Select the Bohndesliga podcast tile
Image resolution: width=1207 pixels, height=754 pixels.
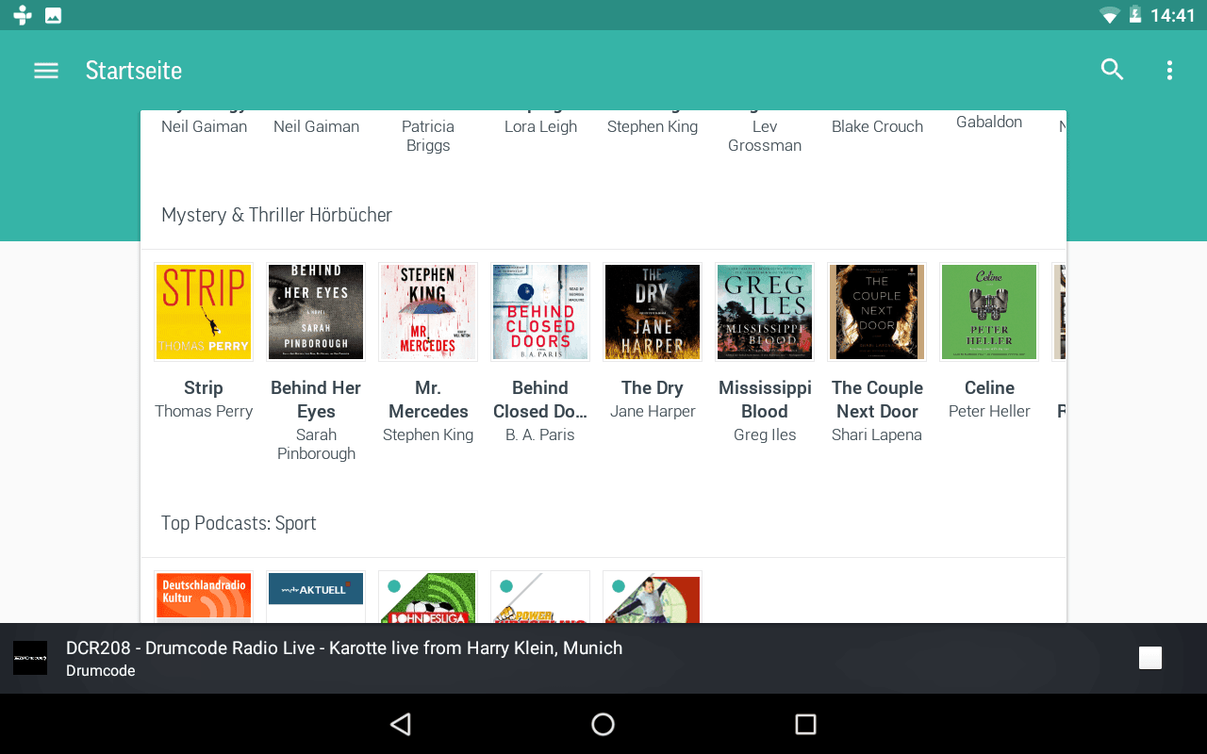[x=428, y=597]
